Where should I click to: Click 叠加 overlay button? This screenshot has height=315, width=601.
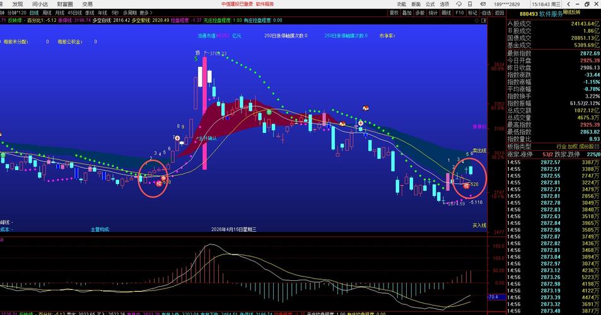[407, 13]
